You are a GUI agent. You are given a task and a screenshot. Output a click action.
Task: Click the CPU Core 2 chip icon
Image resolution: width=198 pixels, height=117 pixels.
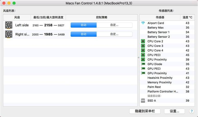point(143,41)
